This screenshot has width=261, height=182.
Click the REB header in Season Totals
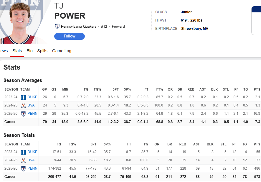click(x=183, y=144)
